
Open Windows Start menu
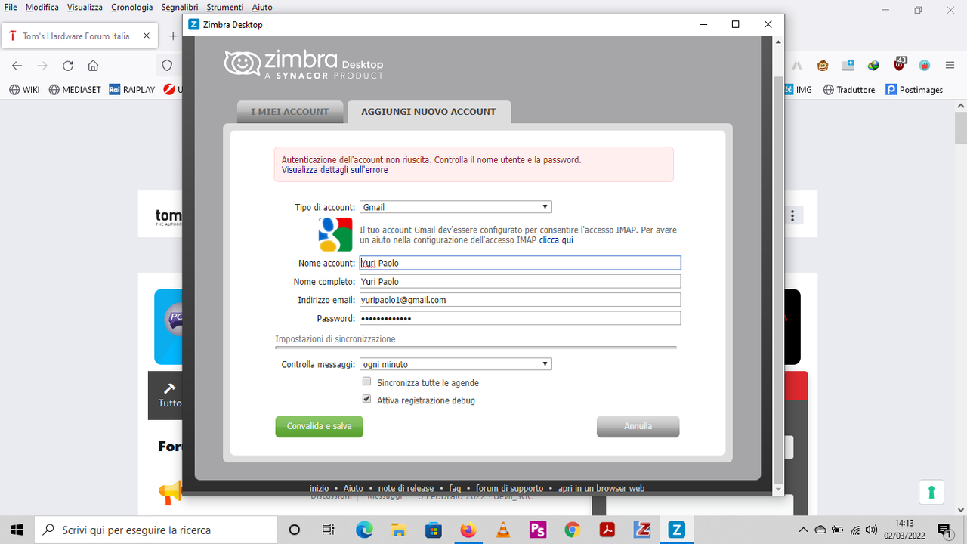tap(17, 530)
